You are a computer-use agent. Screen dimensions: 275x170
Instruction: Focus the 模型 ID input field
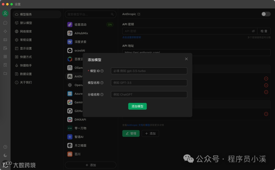point(149,71)
